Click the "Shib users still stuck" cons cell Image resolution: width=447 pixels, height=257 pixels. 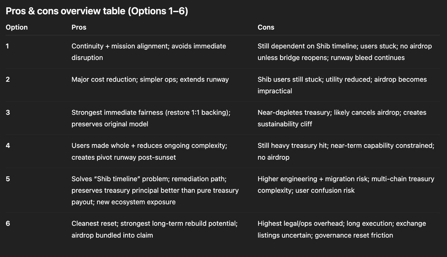[x=342, y=85]
